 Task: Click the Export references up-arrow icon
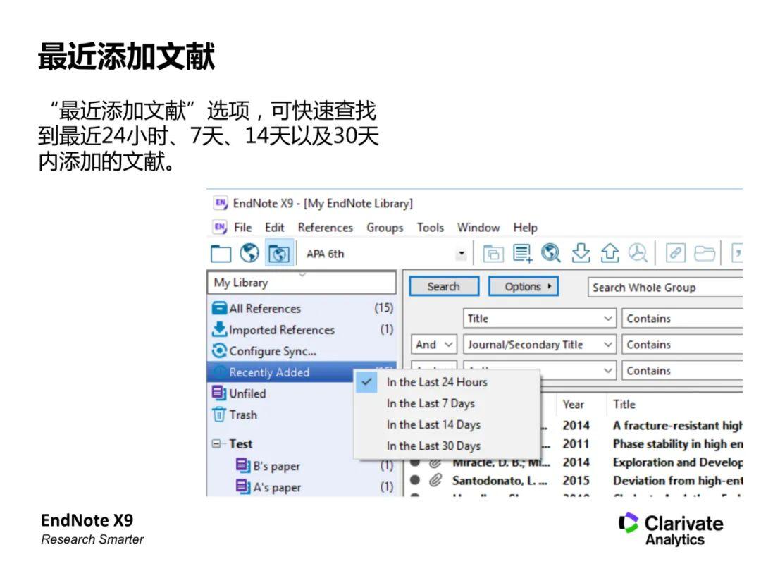pyautogui.click(x=609, y=253)
